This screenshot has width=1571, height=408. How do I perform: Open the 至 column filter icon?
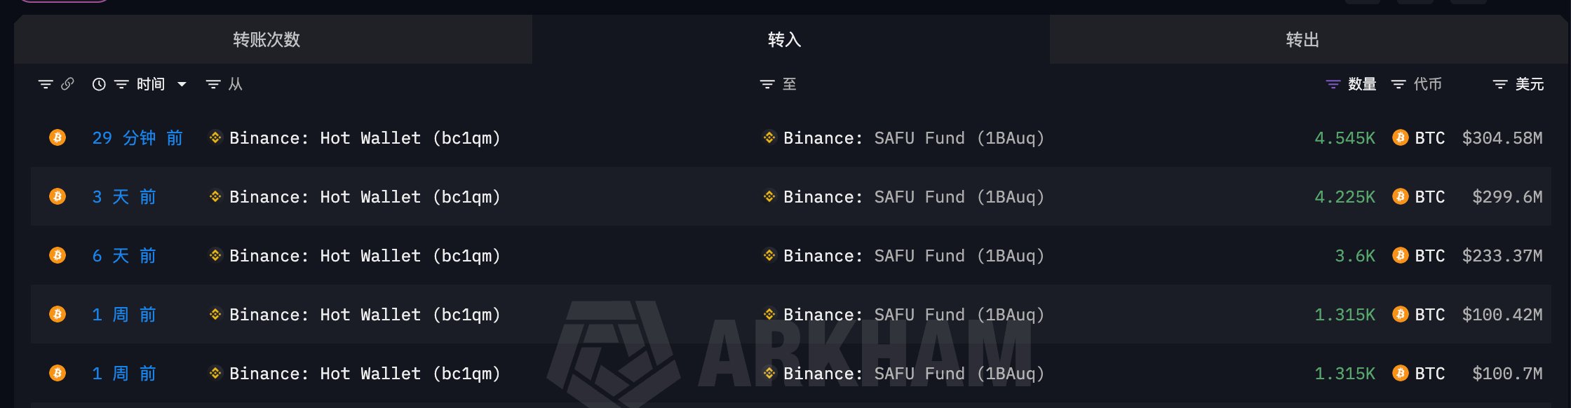click(767, 83)
